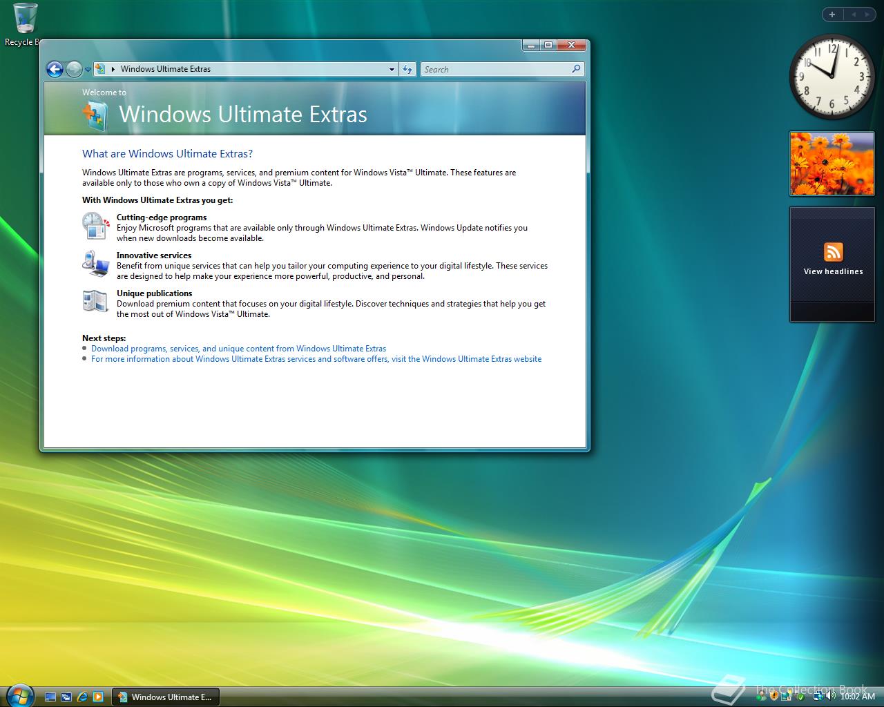Click the 10:02 AM taskbar clock

[858, 697]
